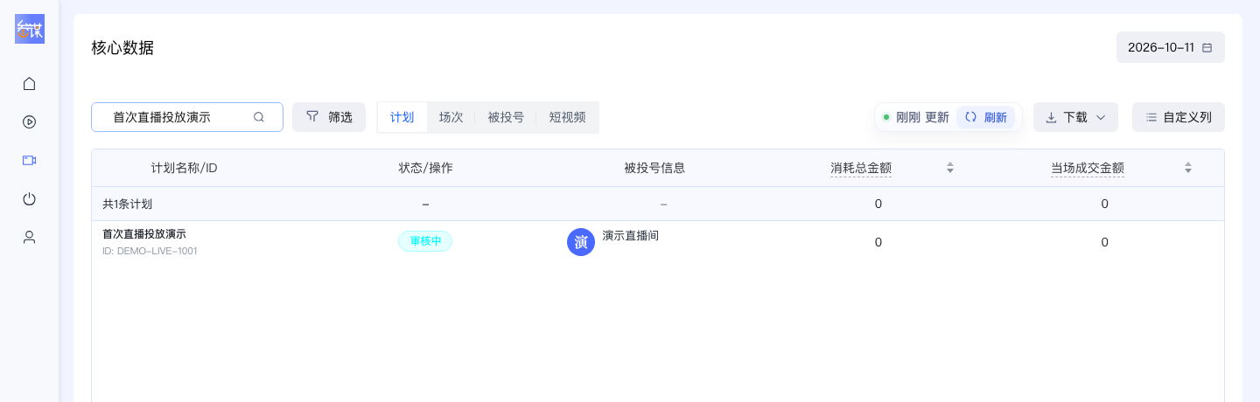Click the 演 avatar of 演示直播间
This screenshot has width=1260, height=402.
click(x=581, y=242)
